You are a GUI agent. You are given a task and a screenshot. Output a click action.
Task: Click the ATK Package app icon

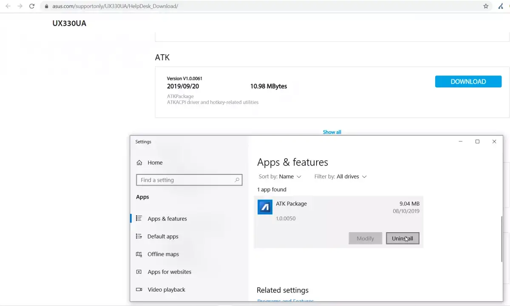pos(265,207)
